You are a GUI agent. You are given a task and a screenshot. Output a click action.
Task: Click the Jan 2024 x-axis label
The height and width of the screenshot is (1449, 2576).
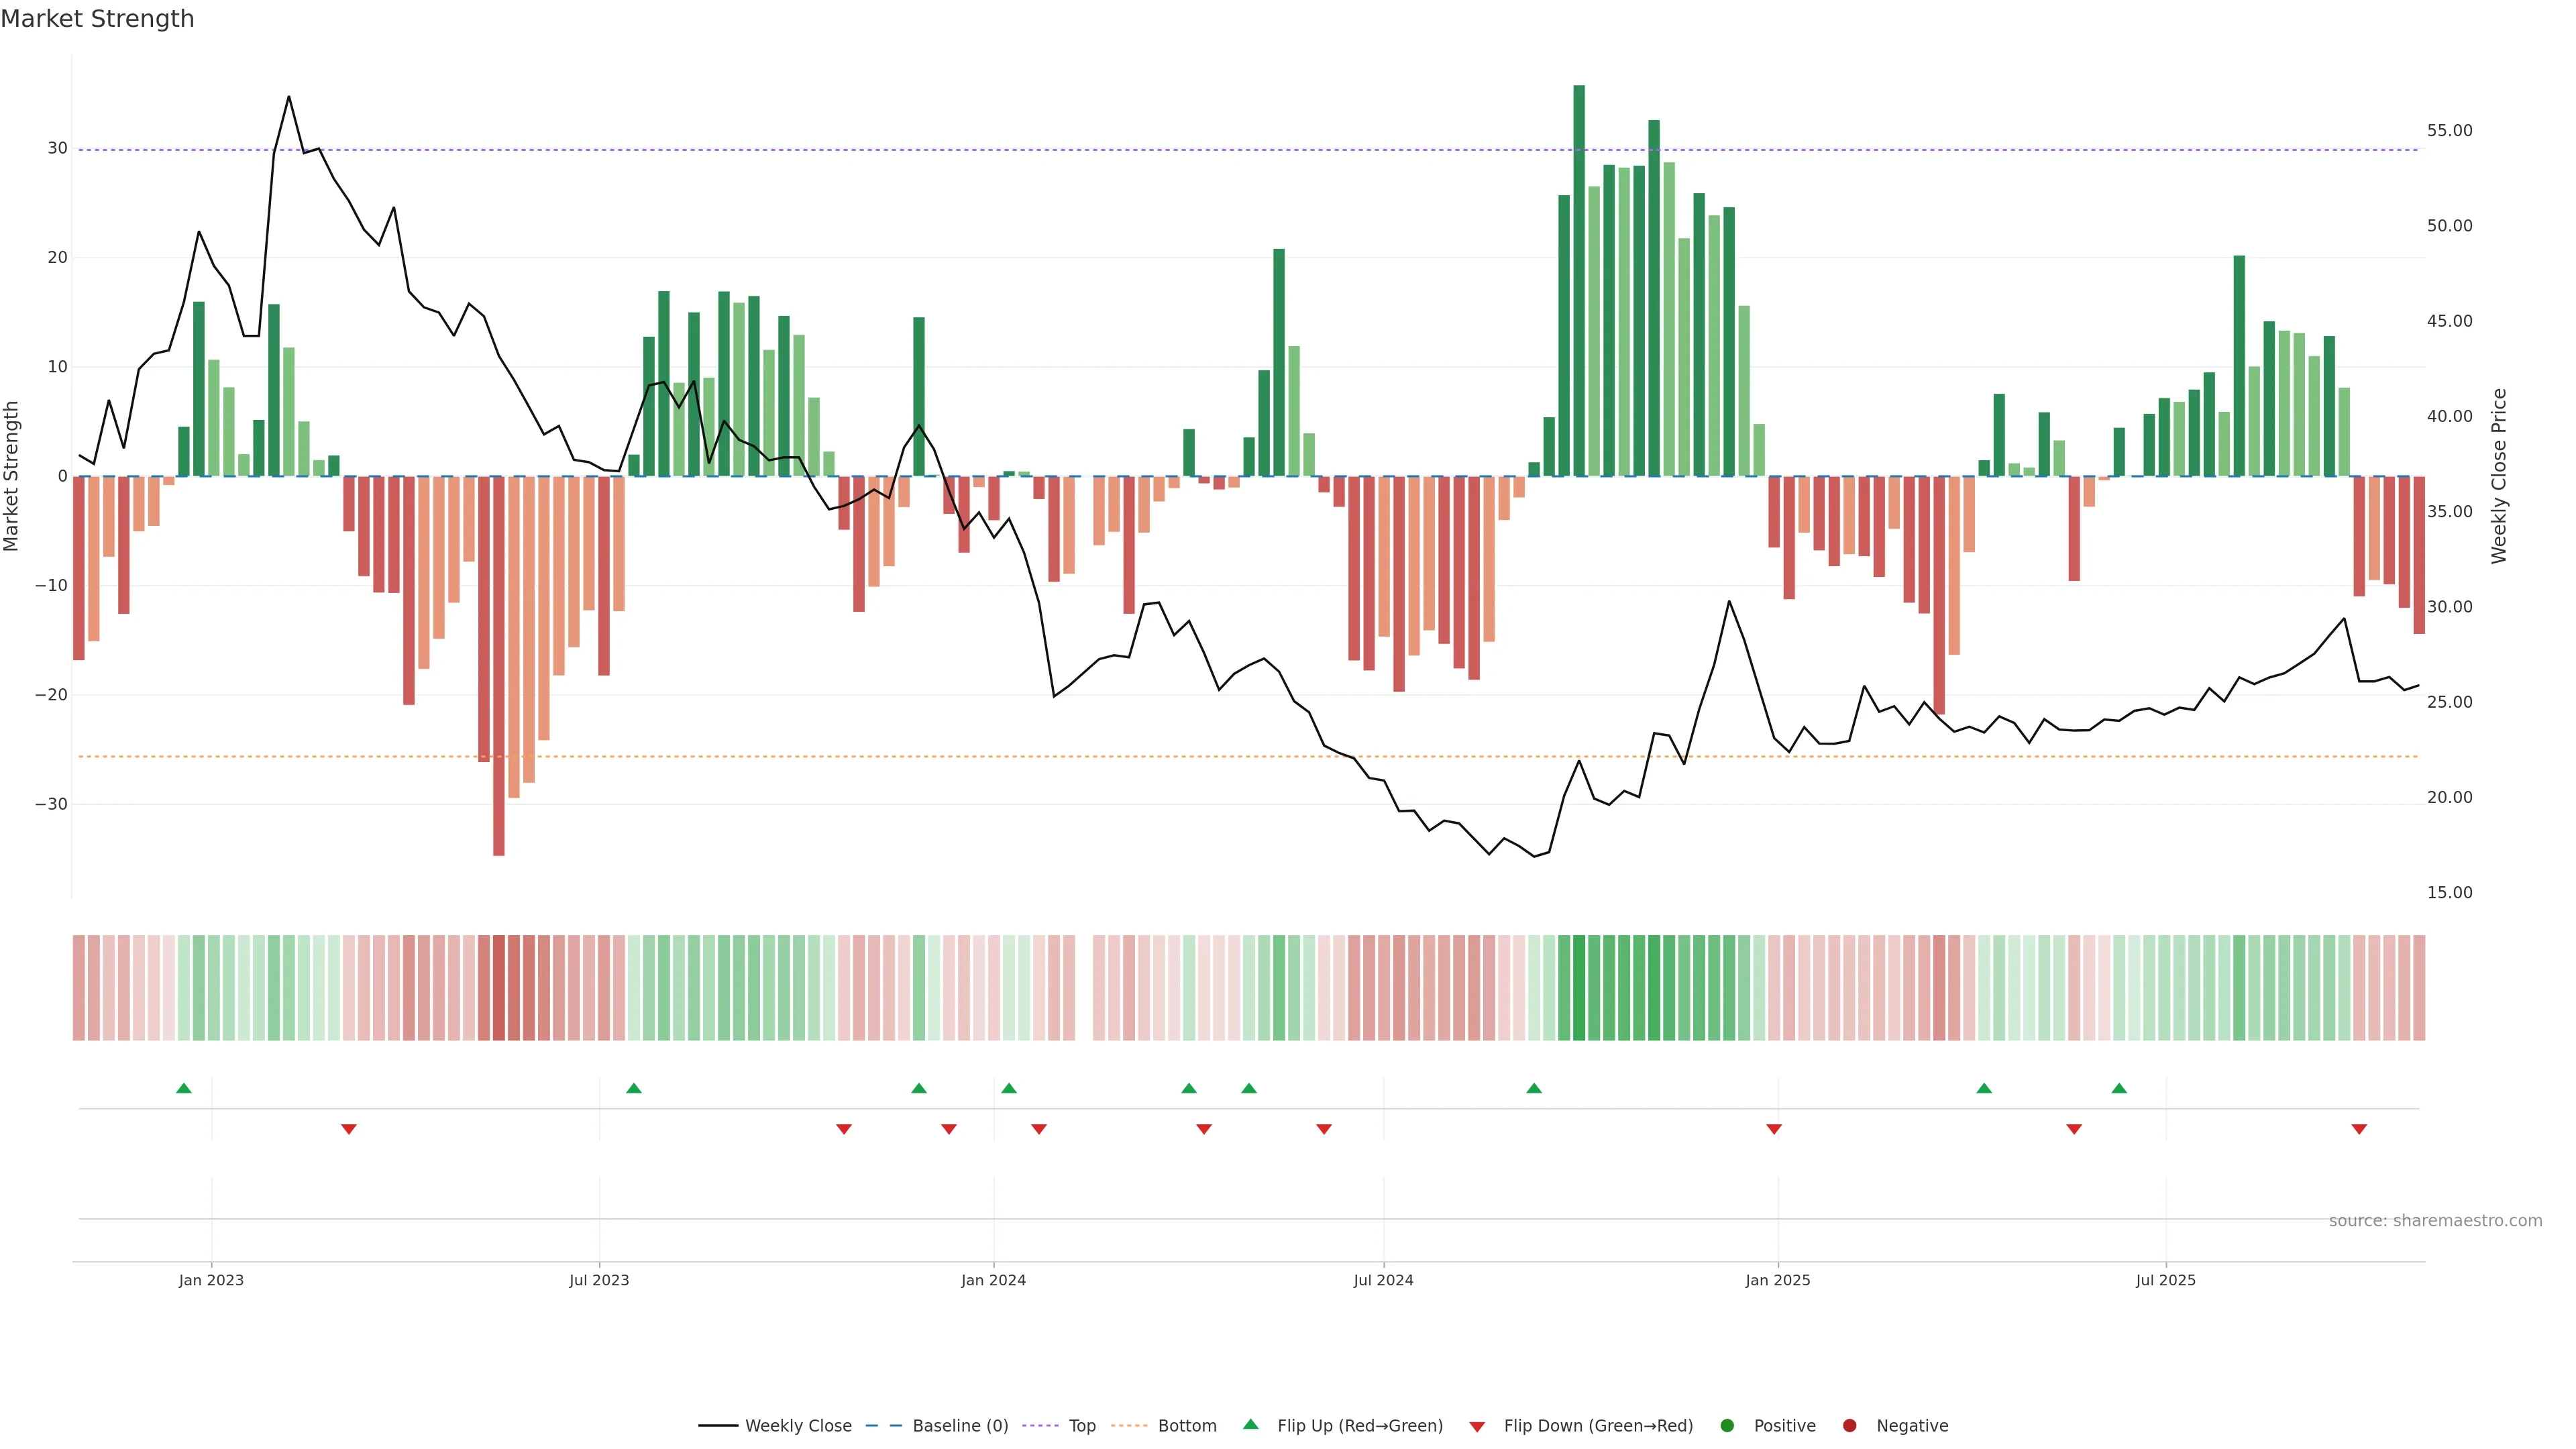993,1280
